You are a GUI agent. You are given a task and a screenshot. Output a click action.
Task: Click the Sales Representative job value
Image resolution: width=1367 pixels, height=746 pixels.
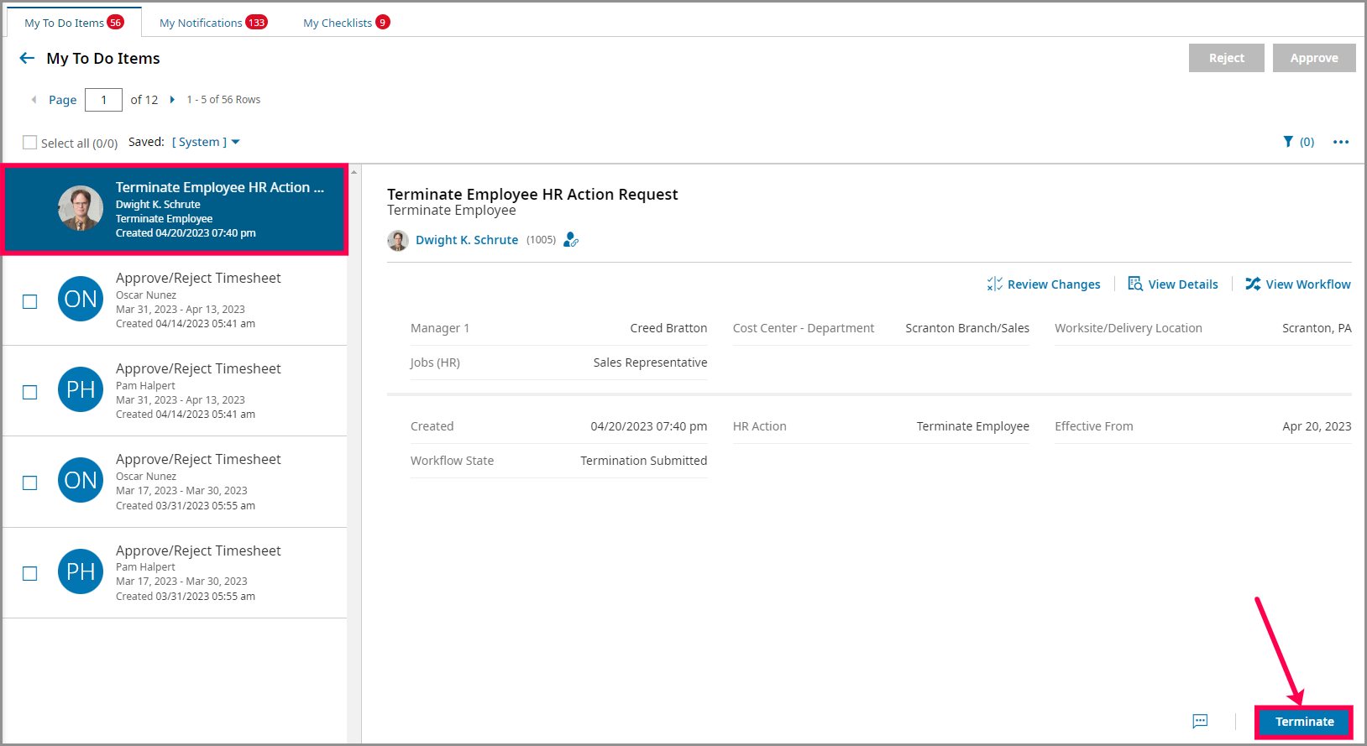click(x=650, y=363)
